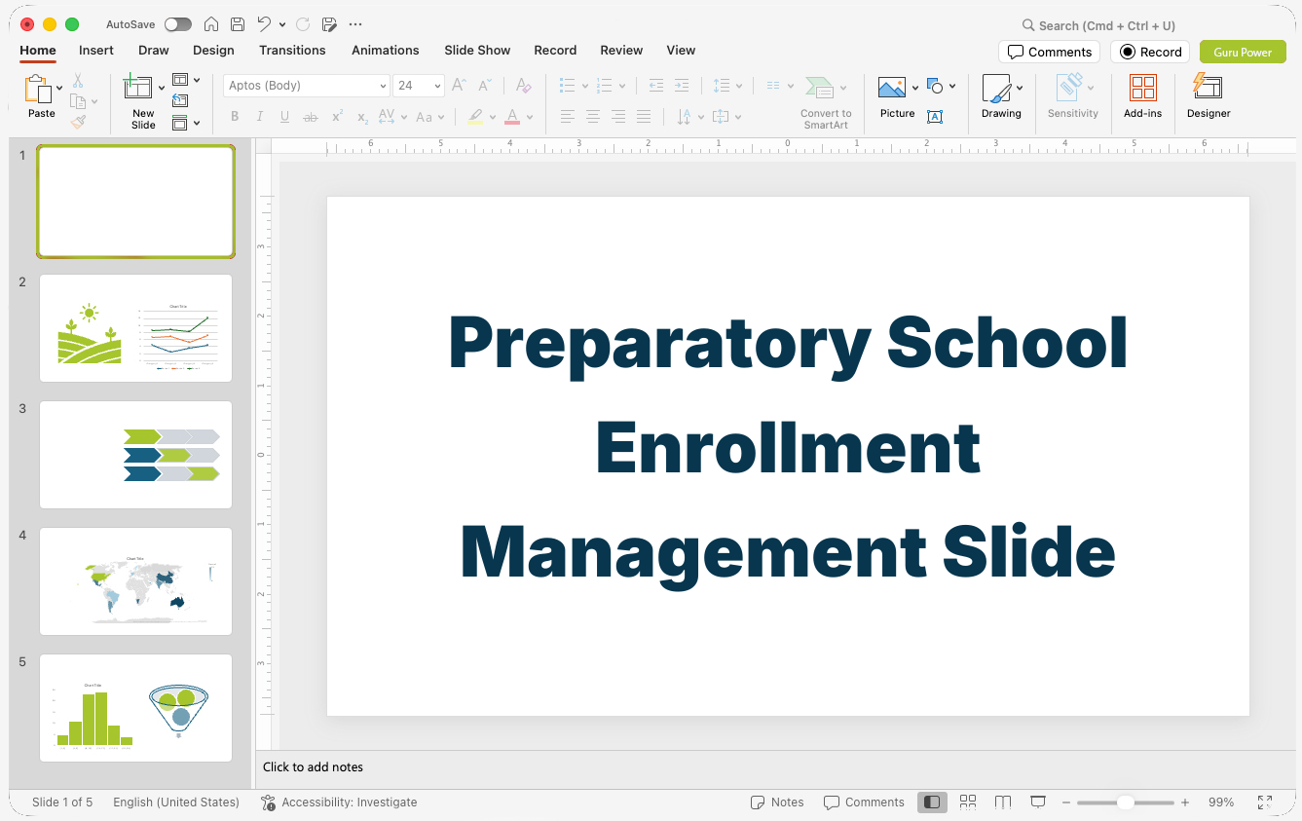Open the Insert tab
The image size is (1302, 821).
[96, 50]
